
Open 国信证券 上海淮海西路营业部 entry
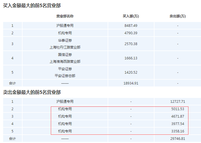tap(65, 58)
